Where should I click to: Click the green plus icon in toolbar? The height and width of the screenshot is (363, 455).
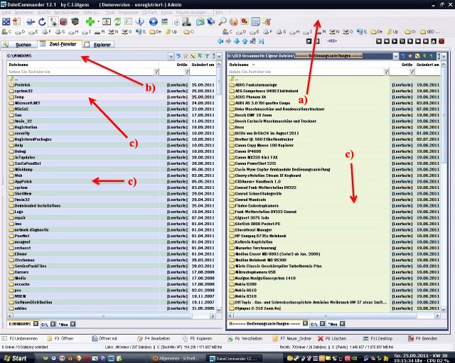pyautogui.click(x=90, y=21)
